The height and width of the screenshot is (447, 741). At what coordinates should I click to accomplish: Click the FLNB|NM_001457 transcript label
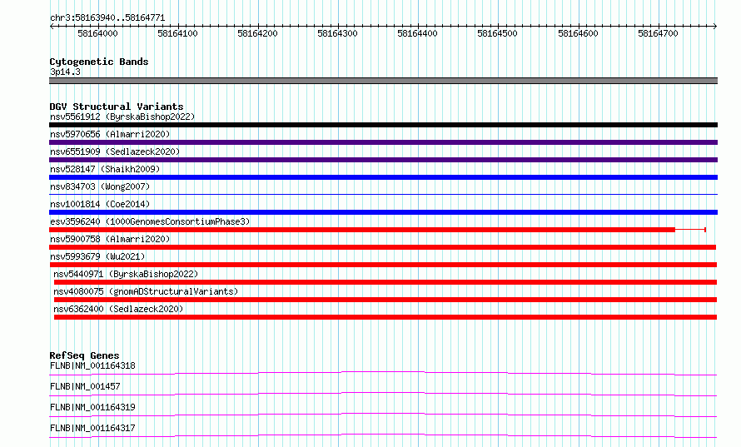point(85,386)
